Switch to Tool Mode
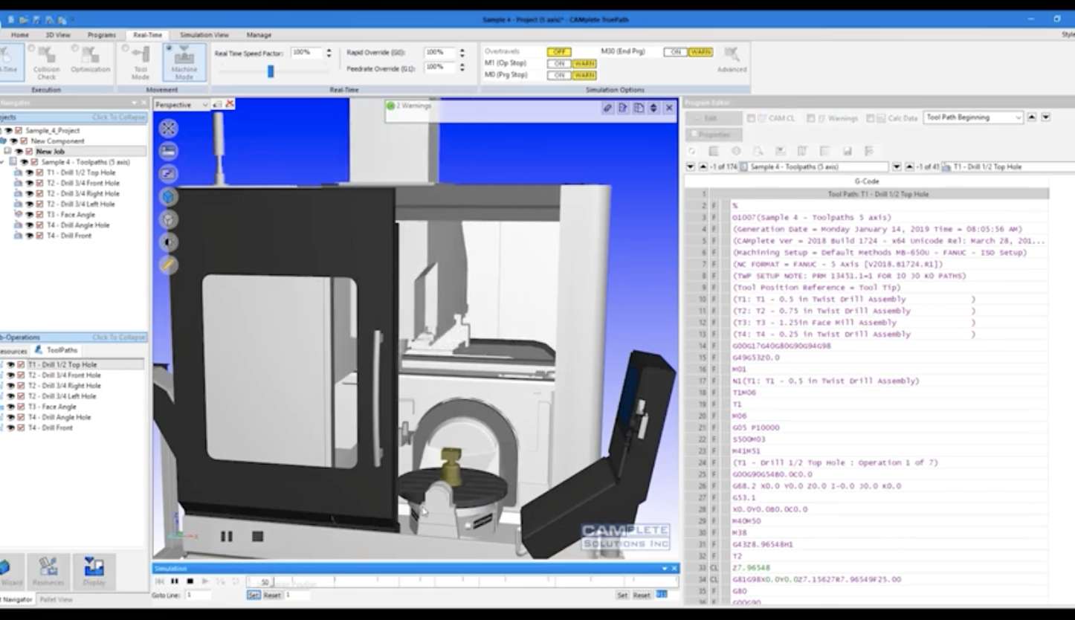 [x=141, y=59]
